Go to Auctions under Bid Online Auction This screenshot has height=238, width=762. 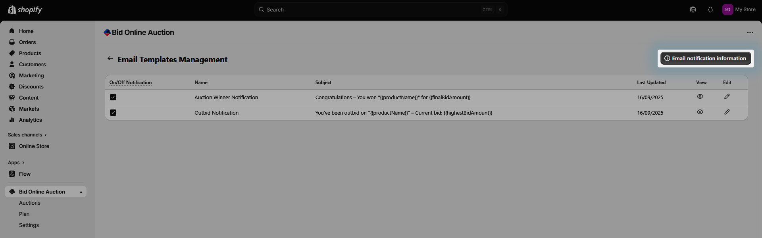point(30,203)
